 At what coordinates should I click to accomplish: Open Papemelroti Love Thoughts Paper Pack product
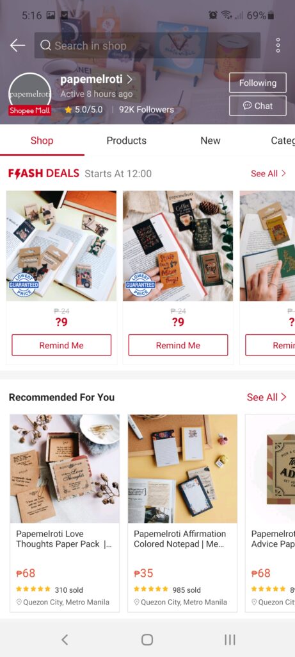click(x=65, y=513)
